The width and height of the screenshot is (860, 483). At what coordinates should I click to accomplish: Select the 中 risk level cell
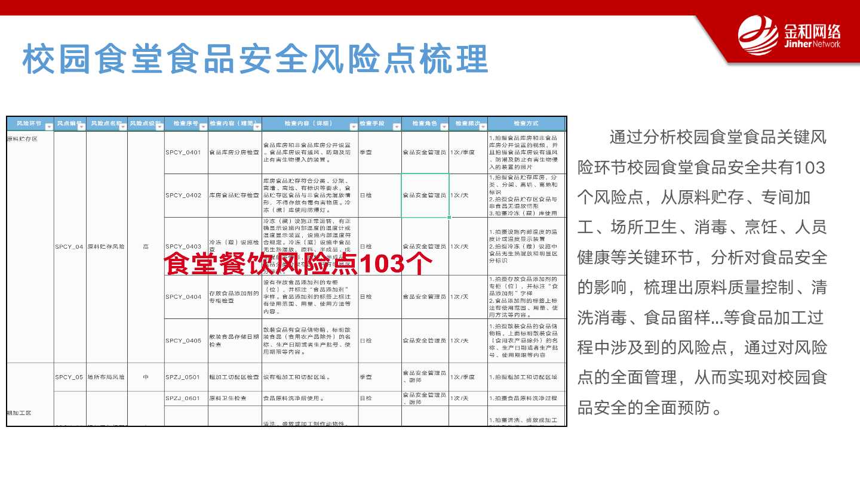146,377
